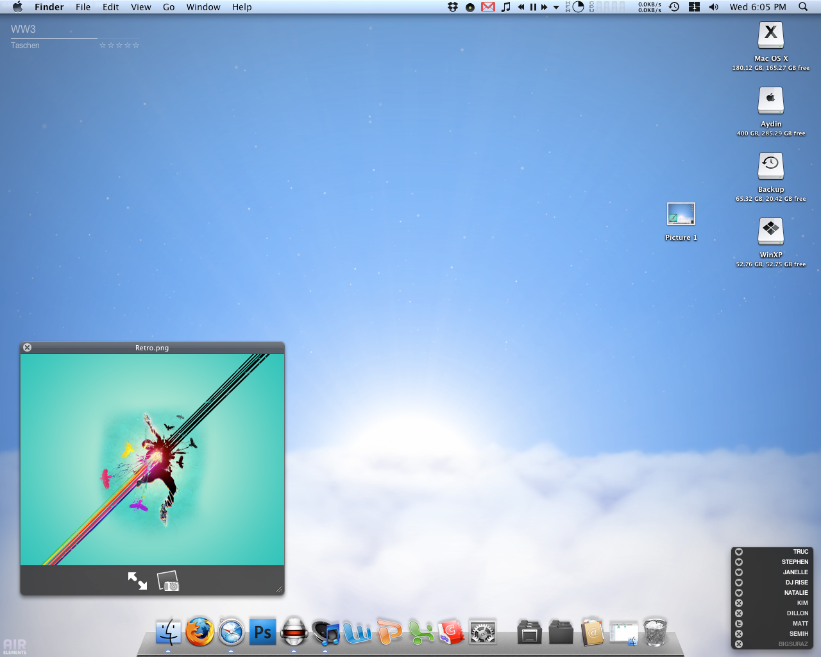The height and width of the screenshot is (657, 821).
Task: Open the robot helmet app in dock
Action: pyautogui.click(x=294, y=632)
